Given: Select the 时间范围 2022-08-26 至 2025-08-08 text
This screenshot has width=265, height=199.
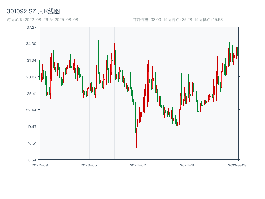Looking at the screenshot, I should [x=42, y=20].
